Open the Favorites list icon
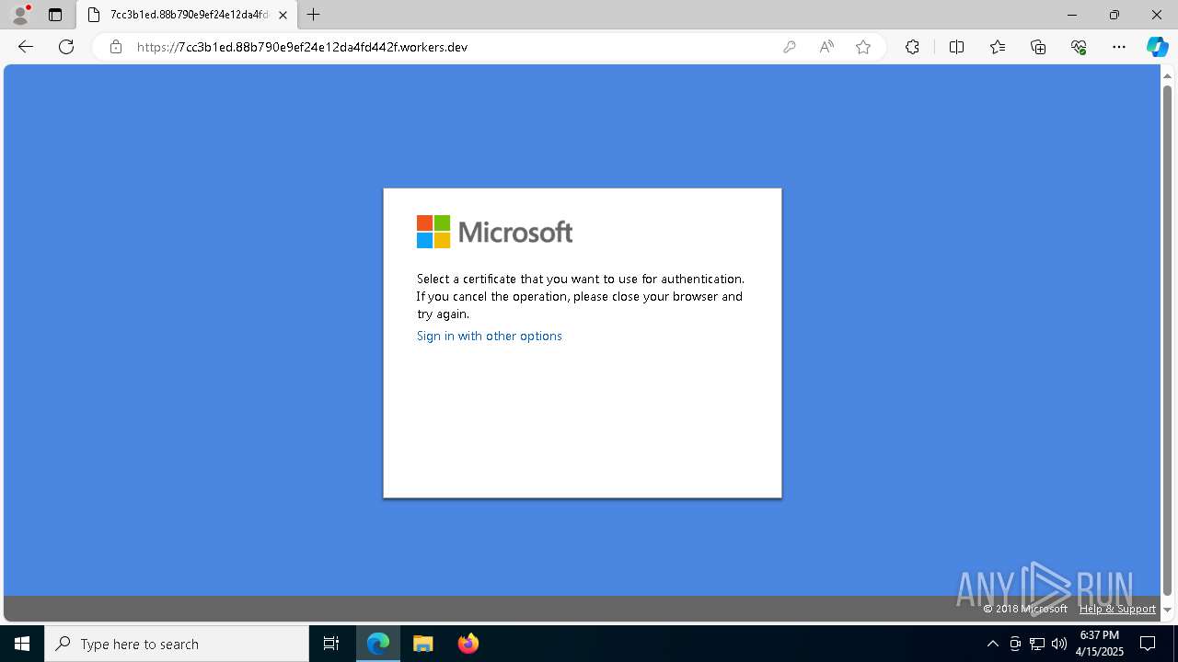The height and width of the screenshot is (662, 1178). coord(998,47)
